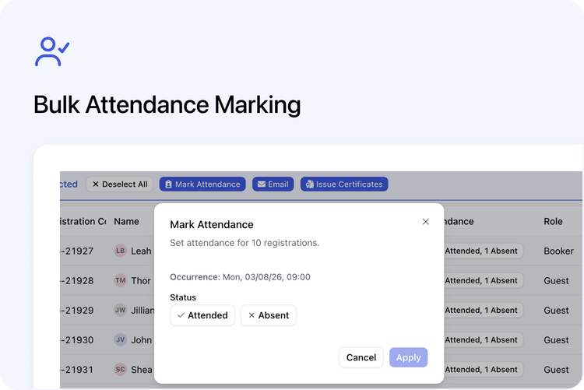
Task: Click the user-check icon above the title
Action: [x=52, y=51]
